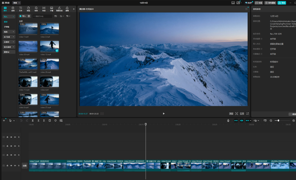
Task: Open the 贴纸 (Stickers) panel icon
Action: coord(28,9)
